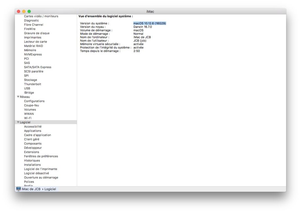Select WWAN in the sidebar
This screenshot has width=301, height=213.
click(x=29, y=114)
